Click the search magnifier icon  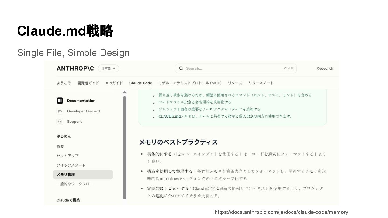[x=181, y=68]
